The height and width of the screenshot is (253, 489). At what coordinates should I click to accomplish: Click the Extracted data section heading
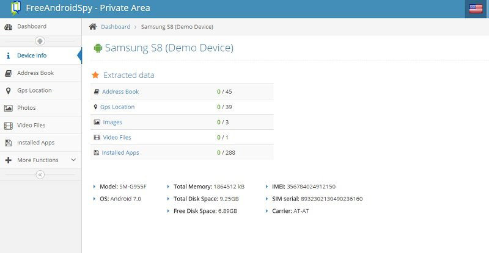click(x=129, y=75)
